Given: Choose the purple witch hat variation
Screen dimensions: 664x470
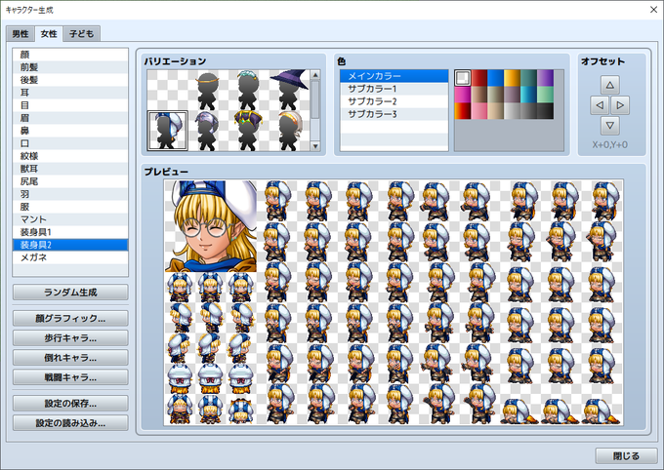Looking at the screenshot, I should 289,90.
